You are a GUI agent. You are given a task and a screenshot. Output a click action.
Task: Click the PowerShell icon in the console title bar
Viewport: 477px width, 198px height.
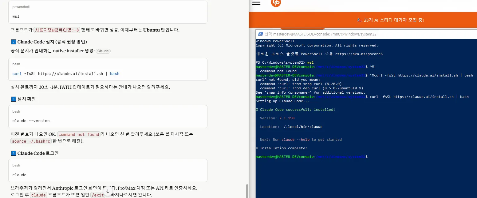point(260,34)
